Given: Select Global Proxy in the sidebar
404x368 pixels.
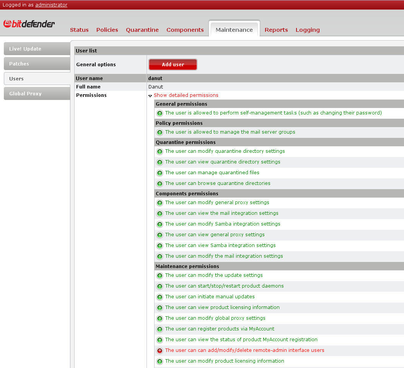Looking at the screenshot, I should pos(26,93).
